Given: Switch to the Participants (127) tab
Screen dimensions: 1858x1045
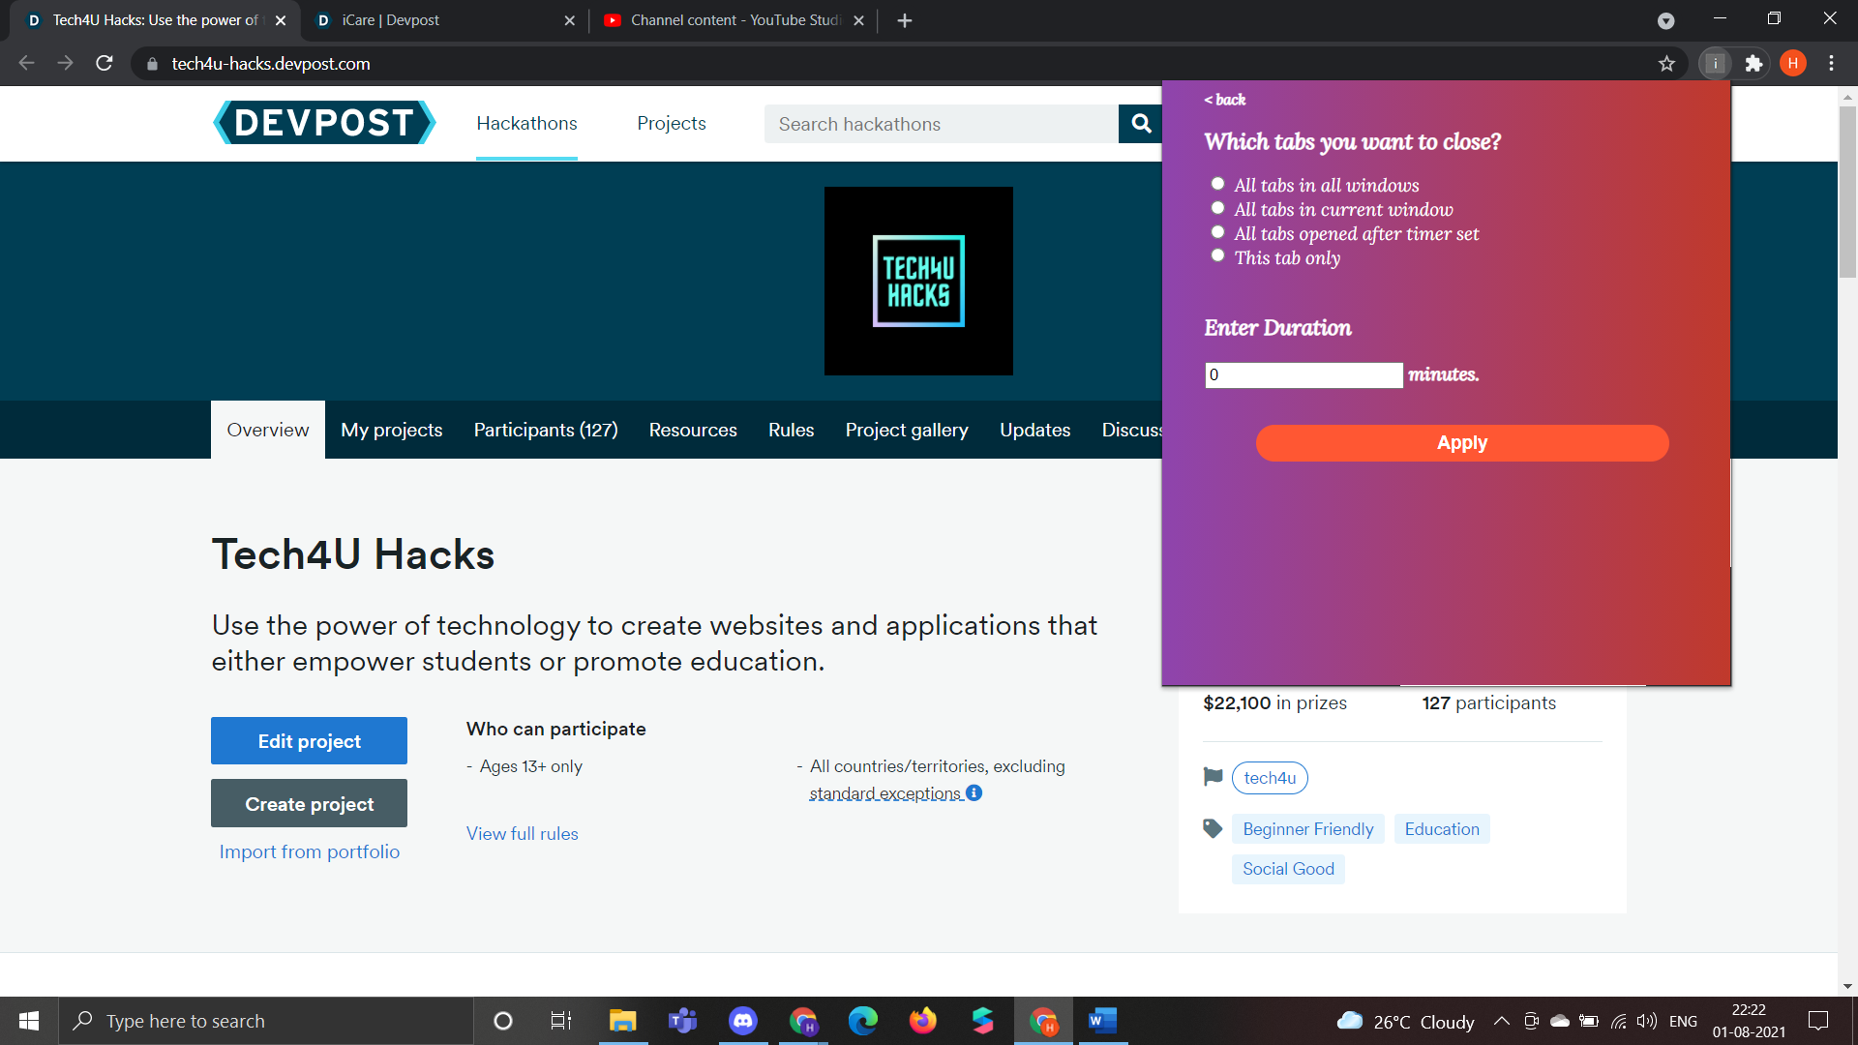Looking at the screenshot, I should point(545,430).
